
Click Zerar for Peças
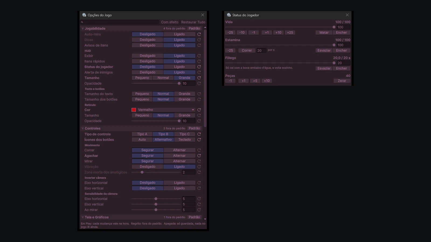click(x=342, y=81)
